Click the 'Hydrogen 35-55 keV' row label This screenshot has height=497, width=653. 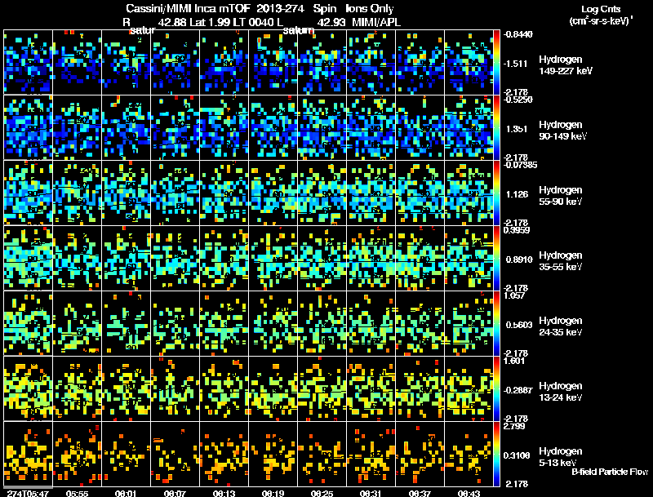pyautogui.click(x=561, y=261)
